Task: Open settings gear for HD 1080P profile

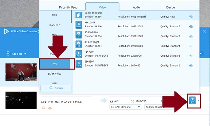Action: point(191,26)
